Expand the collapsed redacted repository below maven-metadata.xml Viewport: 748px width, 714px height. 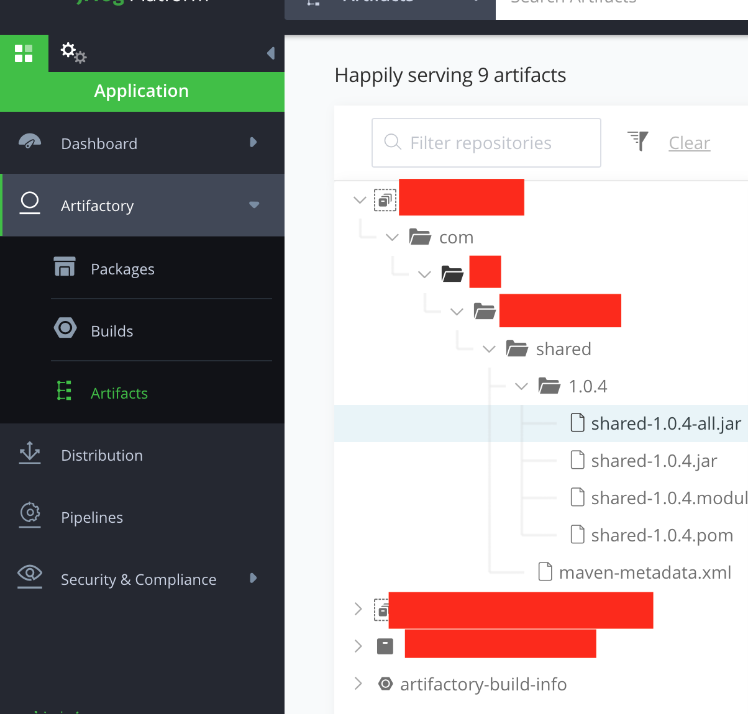[358, 609]
